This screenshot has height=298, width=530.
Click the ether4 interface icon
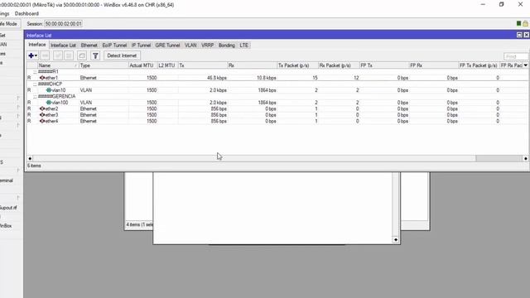pyautogui.click(x=42, y=121)
